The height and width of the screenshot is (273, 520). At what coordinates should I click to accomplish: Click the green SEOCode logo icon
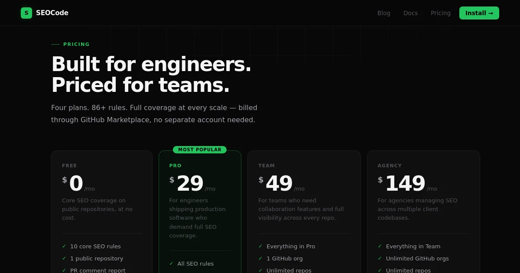point(26,13)
